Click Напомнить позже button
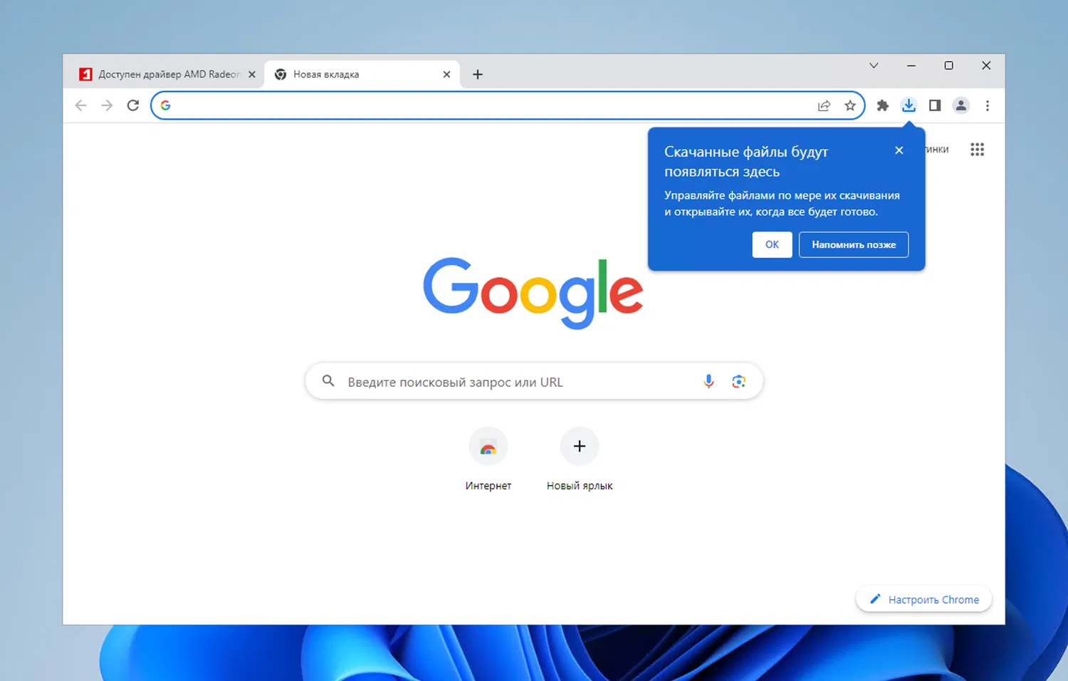Image resolution: width=1068 pixels, height=681 pixels. point(854,244)
